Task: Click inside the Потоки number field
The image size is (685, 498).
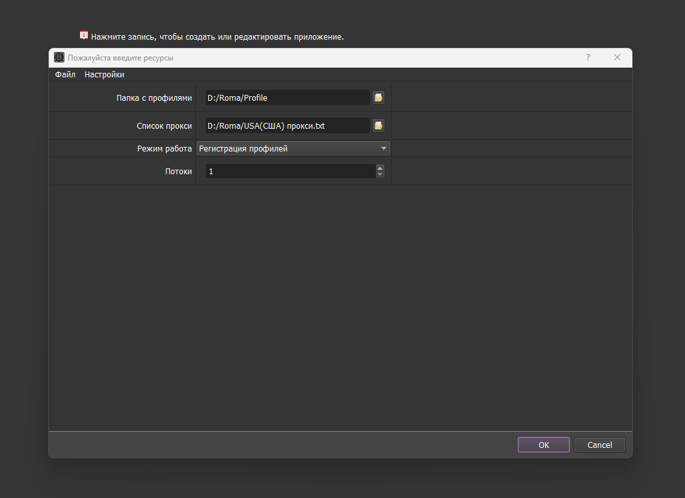Action: (x=289, y=171)
